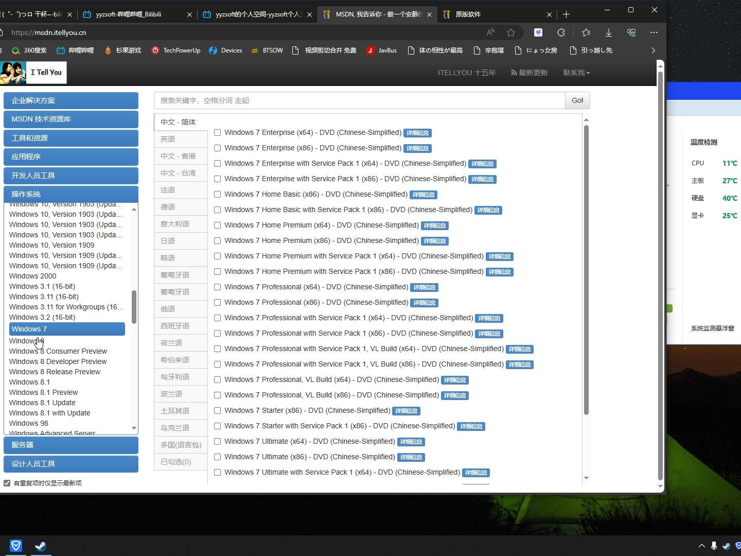Expand the 工具和资源 category
This screenshot has height=556, width=741.
(71, 138)
